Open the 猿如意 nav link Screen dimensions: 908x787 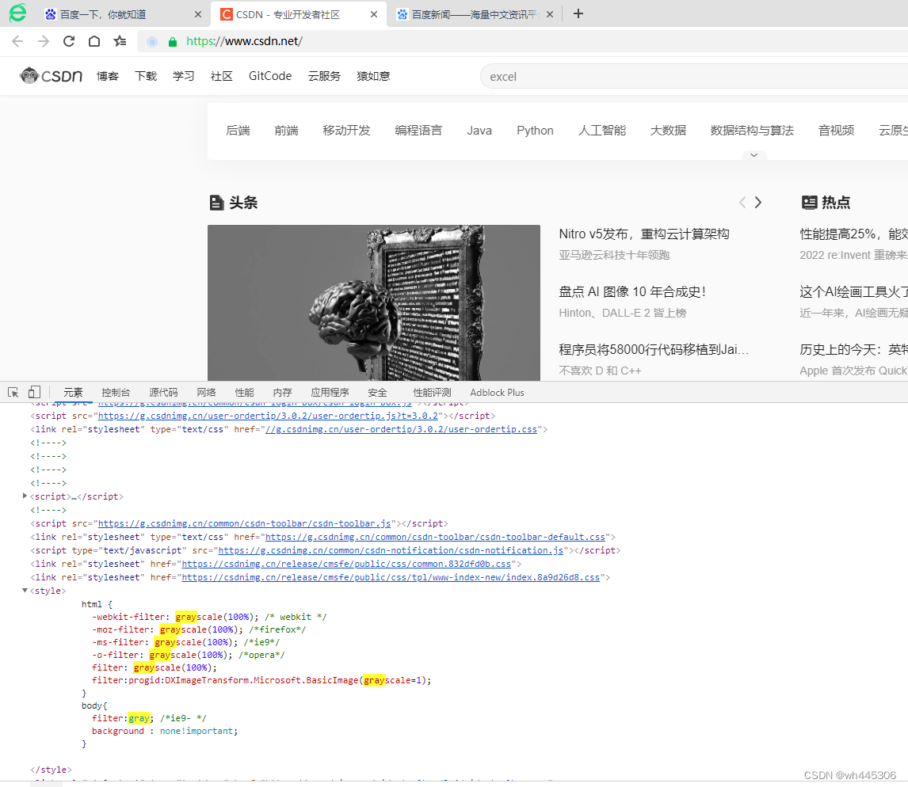click(x=373, y=76)
